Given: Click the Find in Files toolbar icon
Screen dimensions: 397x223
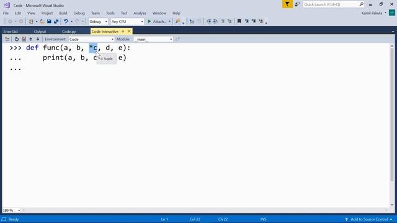Looking at the screenshot, I should (178, 22).
